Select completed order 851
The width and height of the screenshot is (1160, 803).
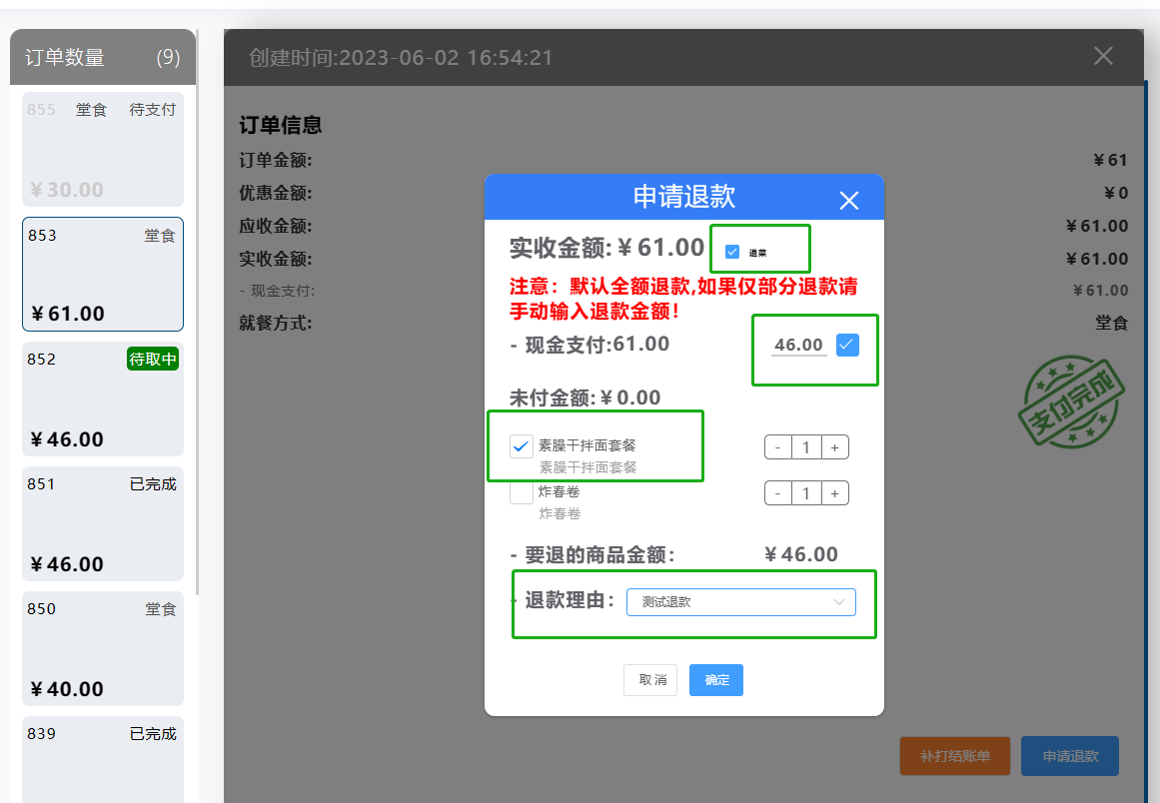[x=103, y=524]
